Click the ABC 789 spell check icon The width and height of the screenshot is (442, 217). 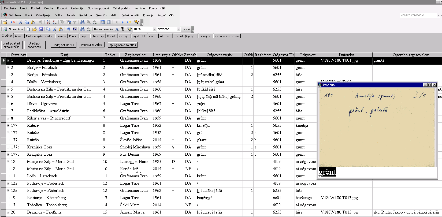(x=123, y=29)
